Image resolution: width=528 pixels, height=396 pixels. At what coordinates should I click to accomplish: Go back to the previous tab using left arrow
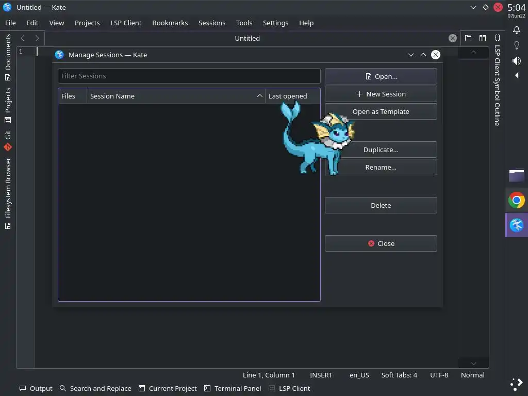click(x=23, y=38)
